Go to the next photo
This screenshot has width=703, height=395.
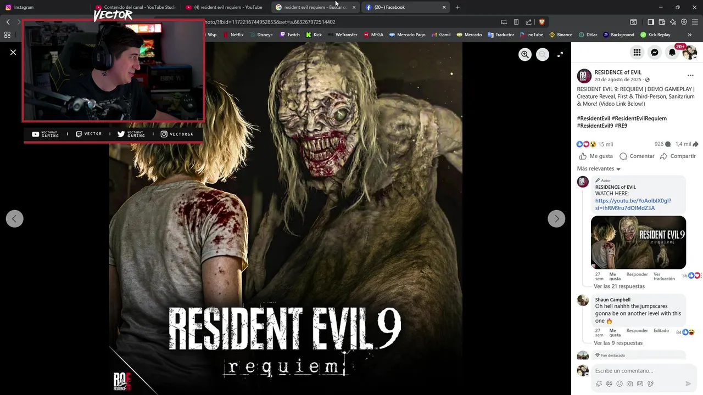556,218
